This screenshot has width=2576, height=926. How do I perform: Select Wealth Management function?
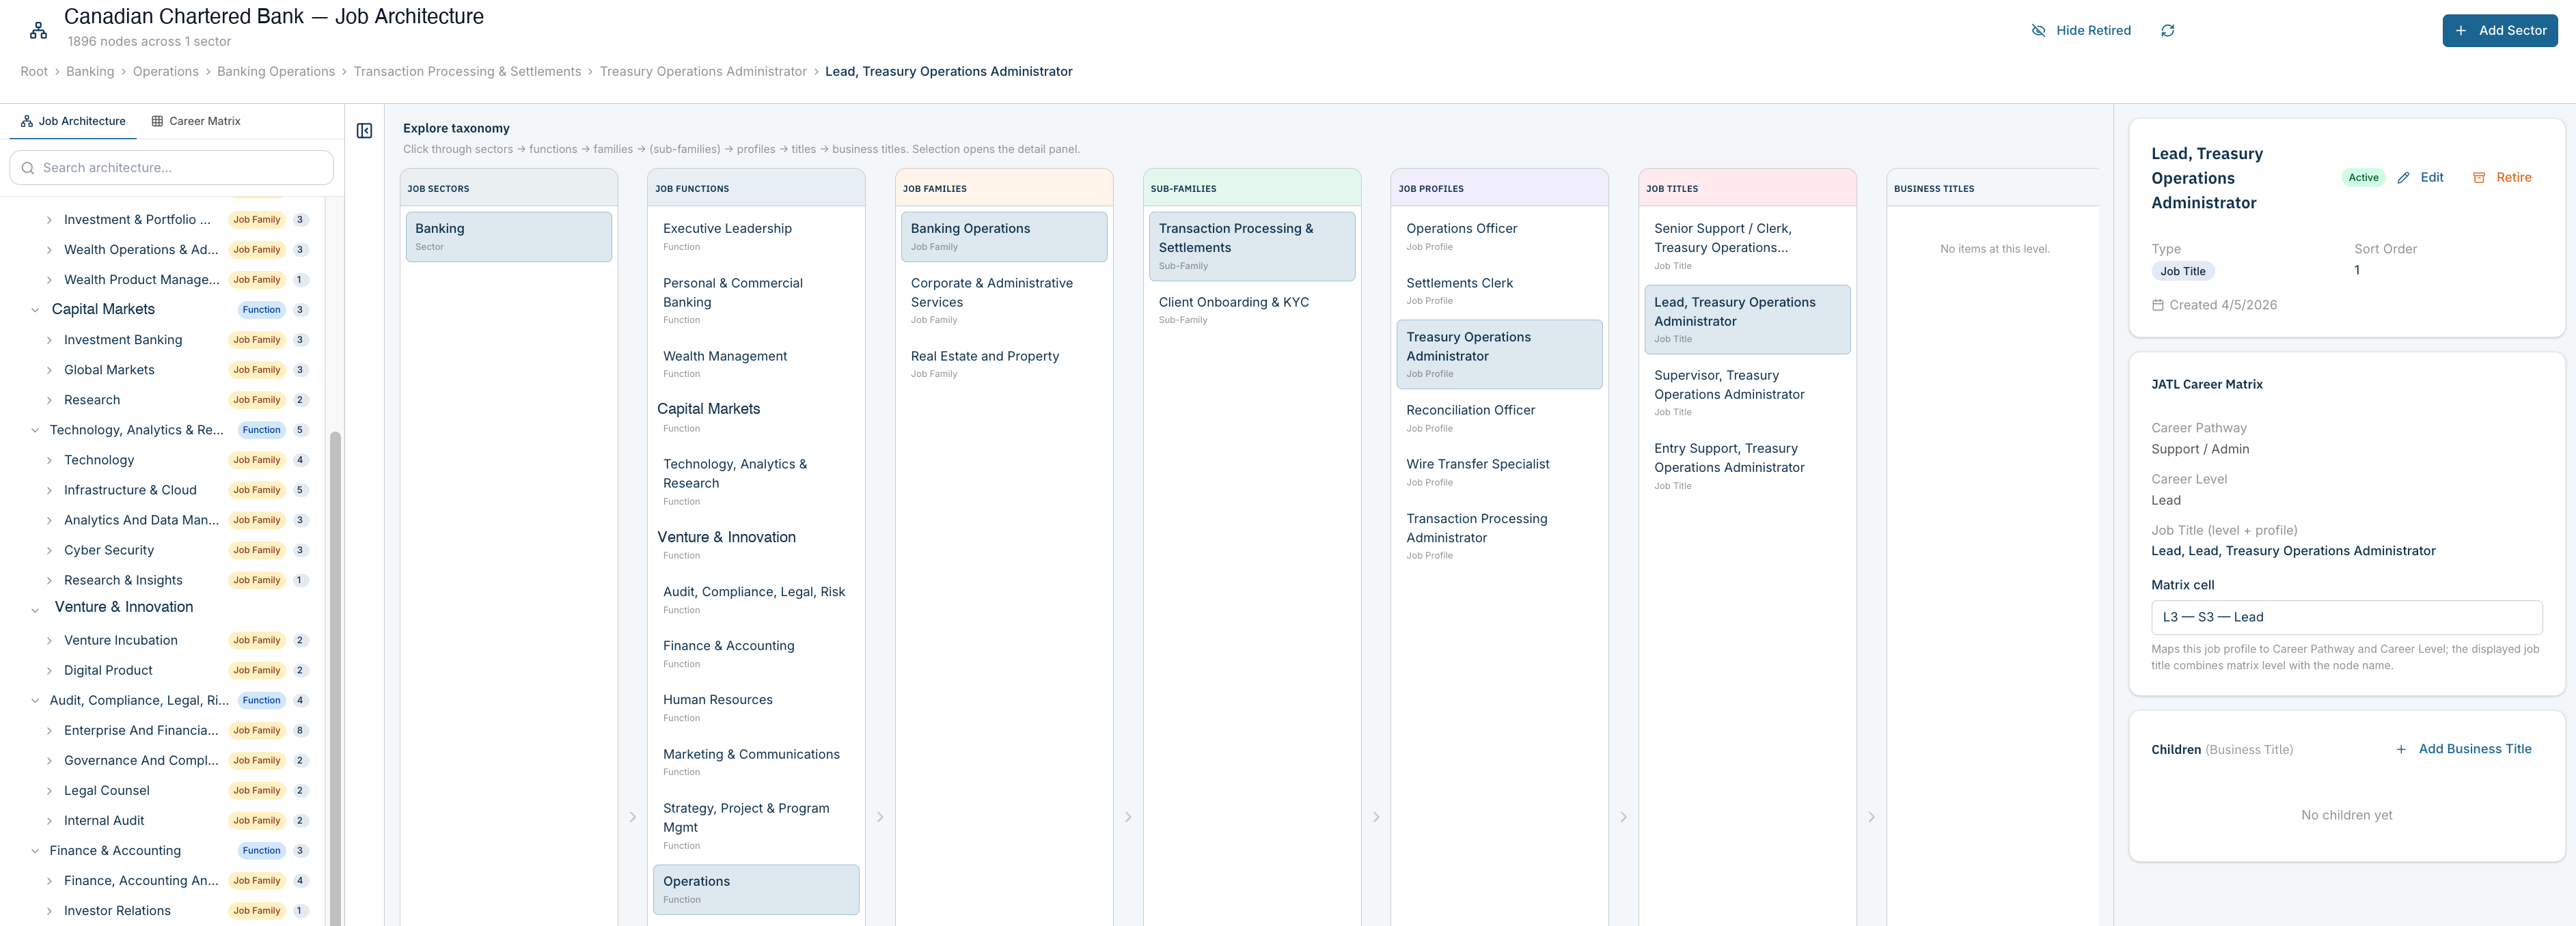[756, 365]
